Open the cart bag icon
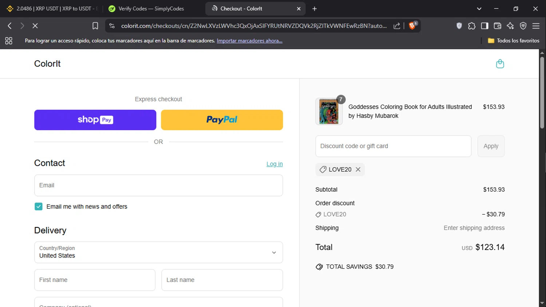Screen dimensions: 546x307 click(x=500, y=64)
